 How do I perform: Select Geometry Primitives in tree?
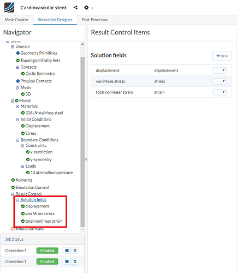point(39,53)
